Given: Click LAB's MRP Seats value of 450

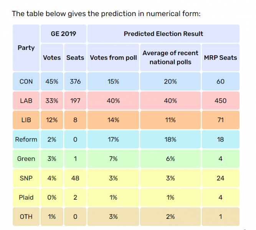Looking at the screenshot, I should (x=220, y=101).
